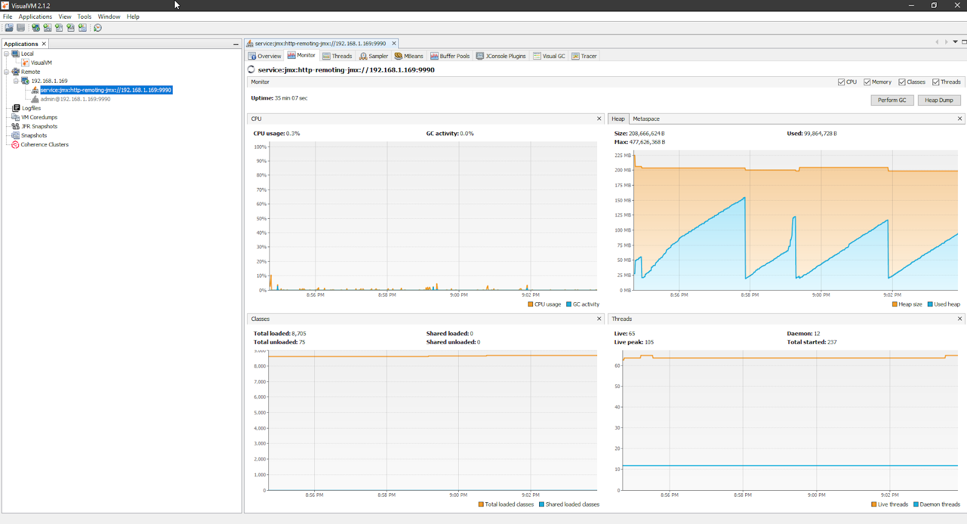Click the Daemon threads legend swatch

point(916,504)
